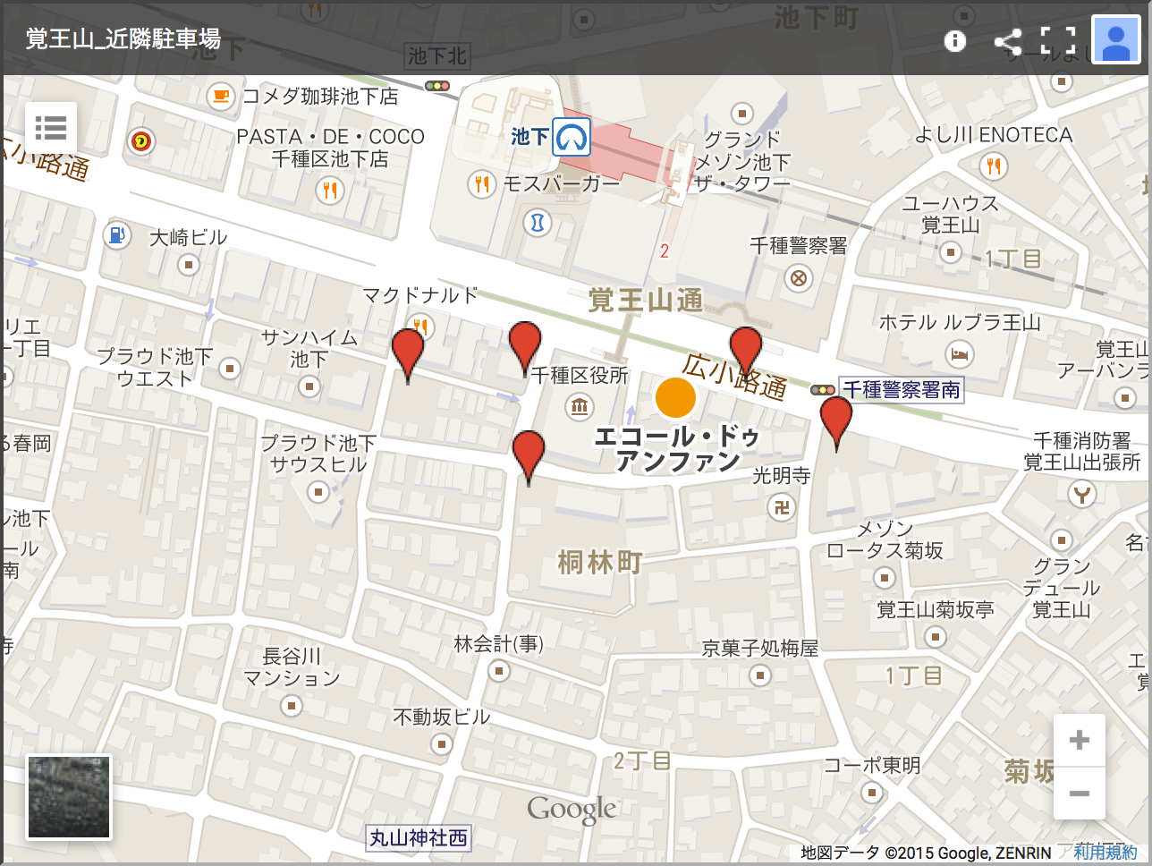The width and height of the screenshot is (1152, 866).
Task: Click 光明寺 temple icon
Action: tap(781, 508)
